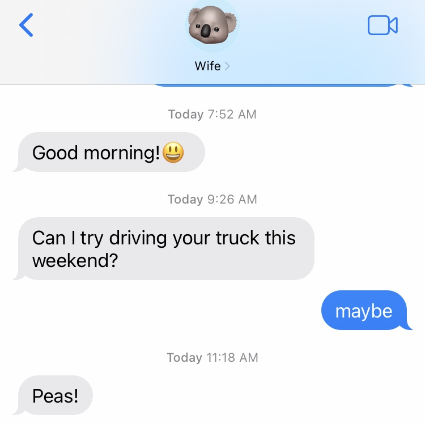Expand Wife contact details chevron

(227, 66)
